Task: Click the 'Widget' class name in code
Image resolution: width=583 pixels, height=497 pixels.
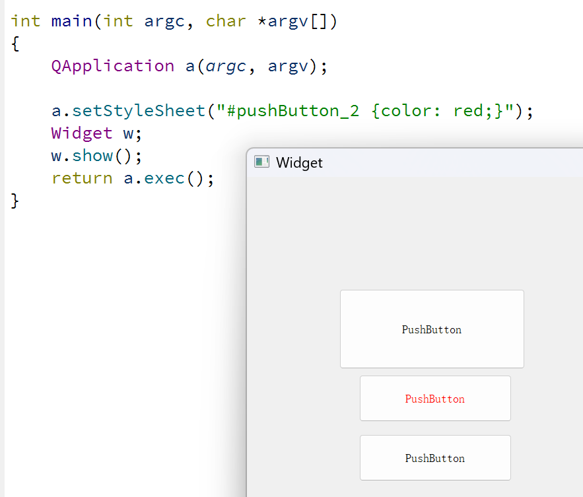Action: (x=82, y=133)
